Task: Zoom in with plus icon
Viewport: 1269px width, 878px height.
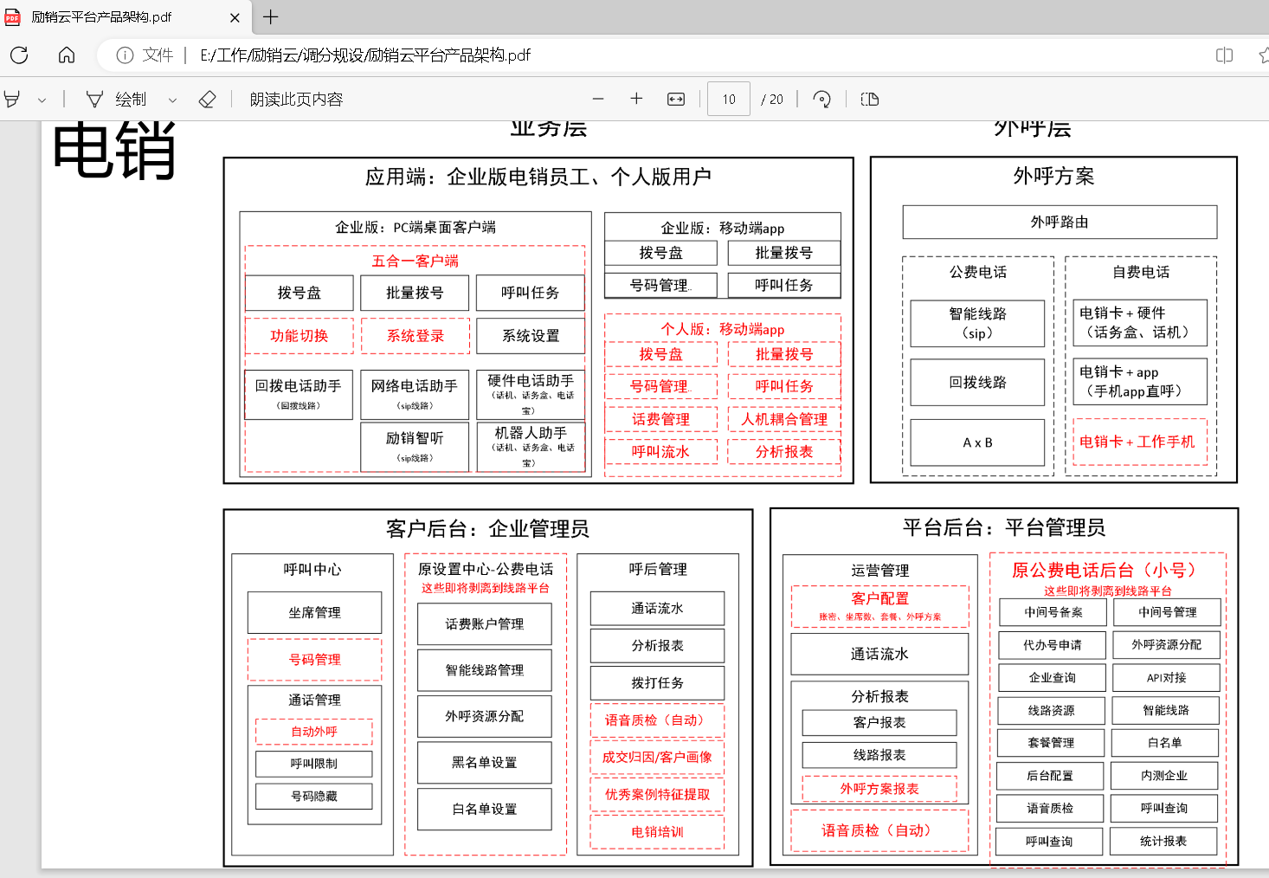Action: [636, 99]
